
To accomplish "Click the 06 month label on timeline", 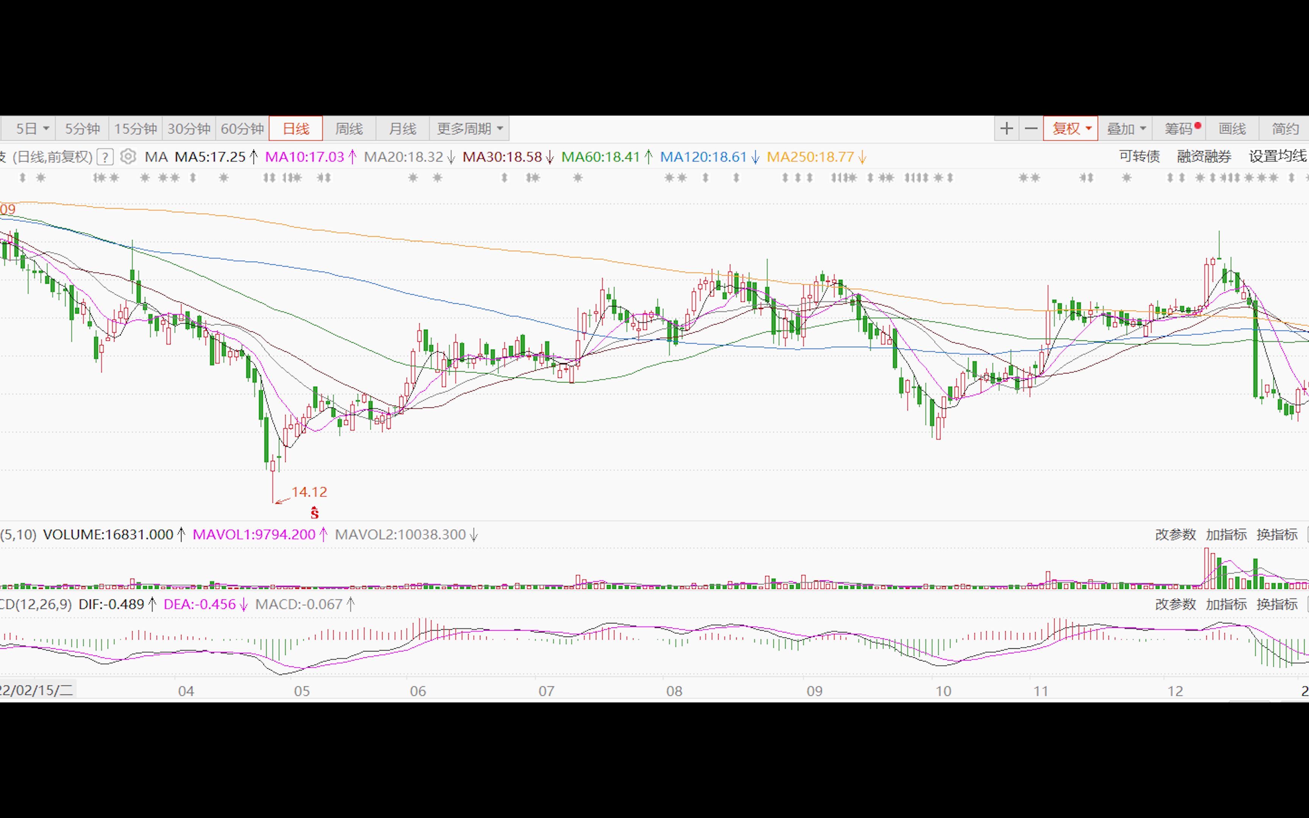I will pos(418,691).
